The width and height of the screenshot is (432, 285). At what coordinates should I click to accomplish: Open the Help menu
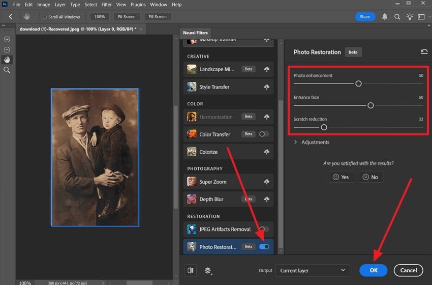click(176, 5)
